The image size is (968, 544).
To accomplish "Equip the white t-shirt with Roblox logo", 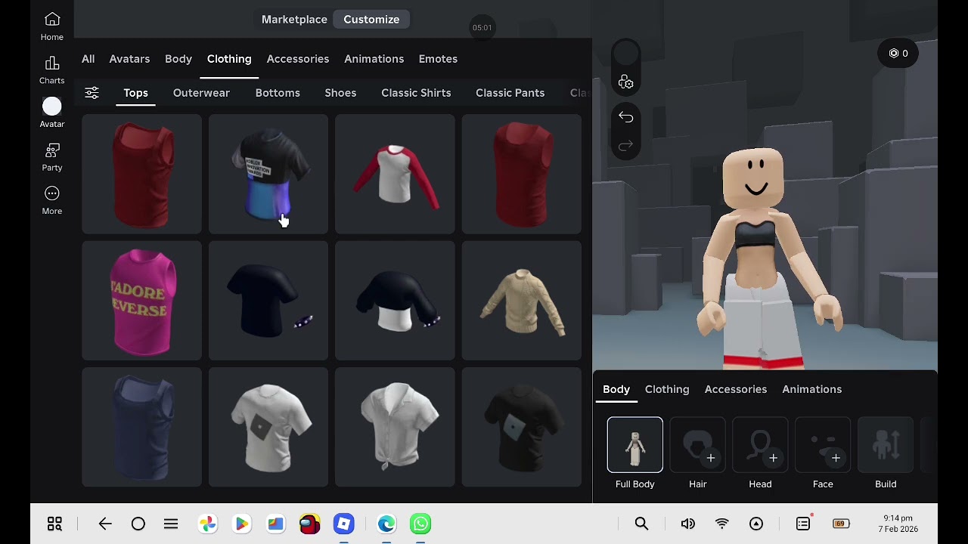I will tap(268, 427).
